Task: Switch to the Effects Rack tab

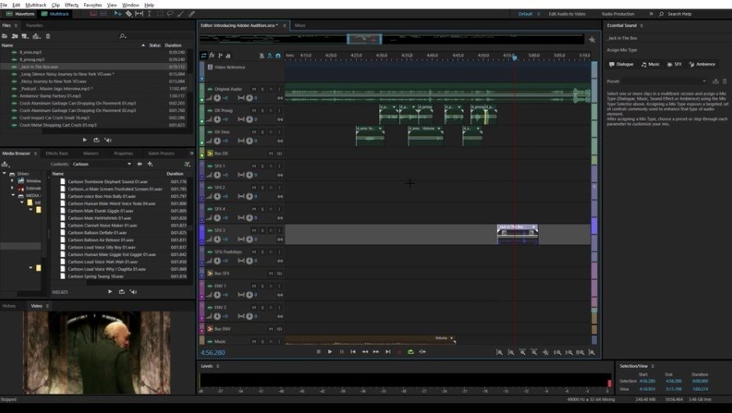Action: coord(57,154)
